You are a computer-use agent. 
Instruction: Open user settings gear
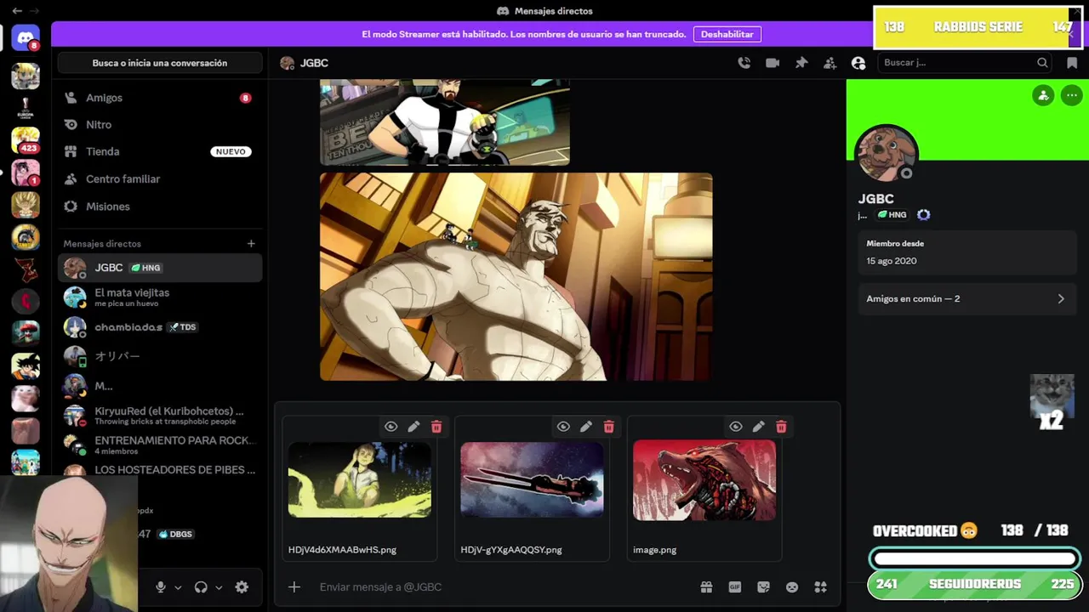coord(242,587)
